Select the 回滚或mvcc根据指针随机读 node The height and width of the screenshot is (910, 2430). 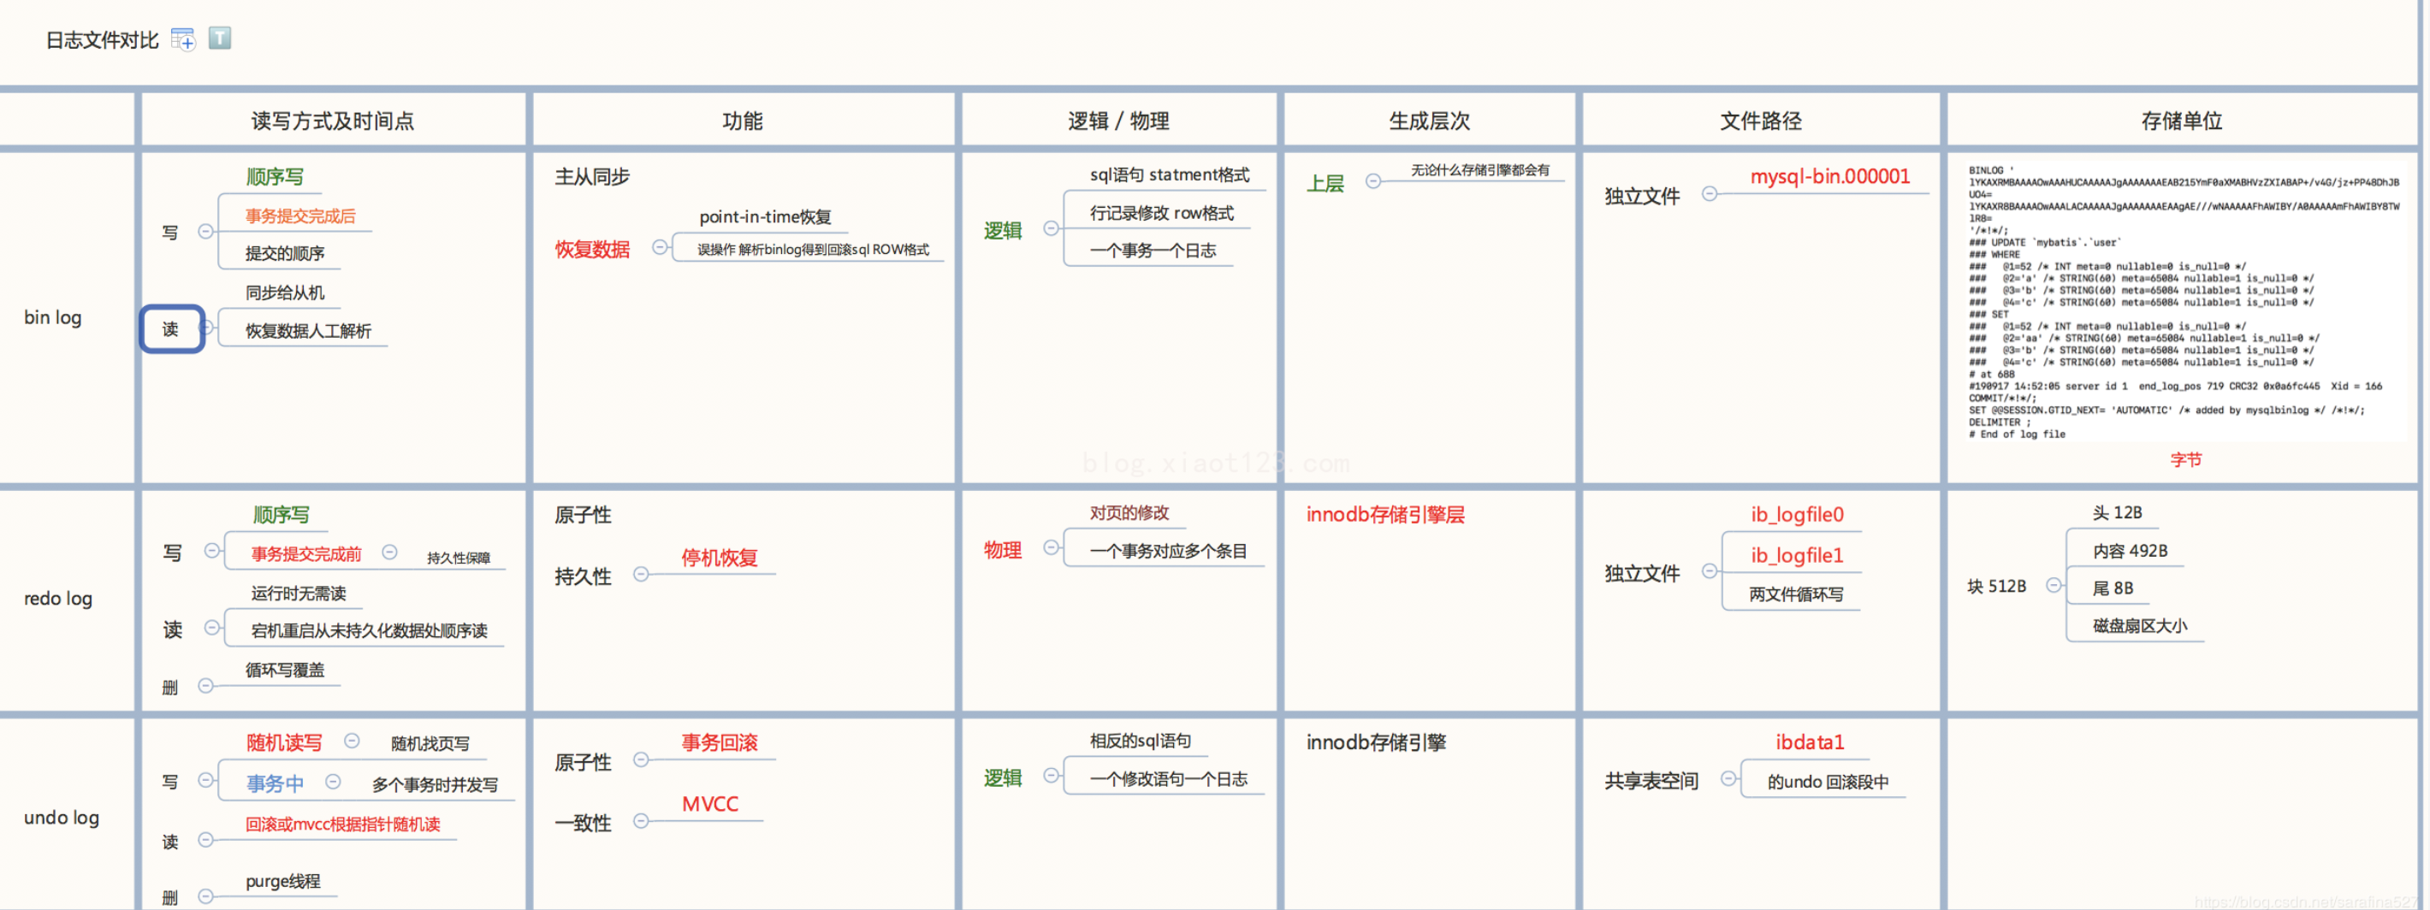(342, 825)
